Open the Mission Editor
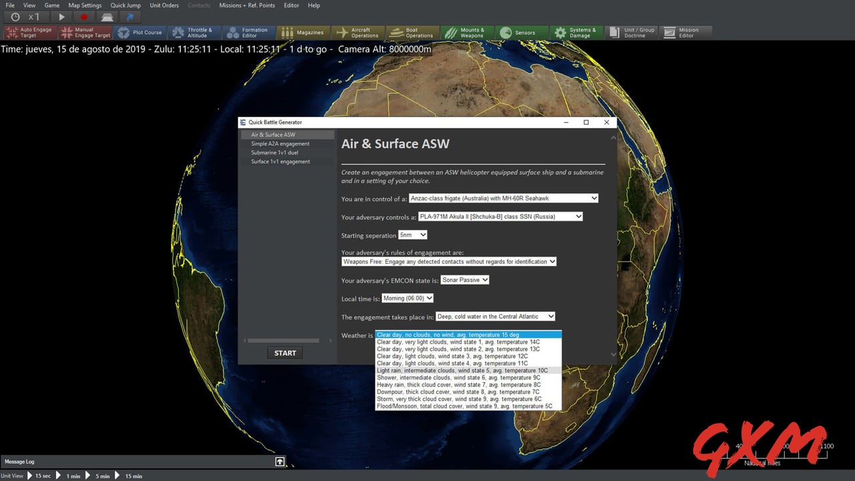 coord(685,31)
